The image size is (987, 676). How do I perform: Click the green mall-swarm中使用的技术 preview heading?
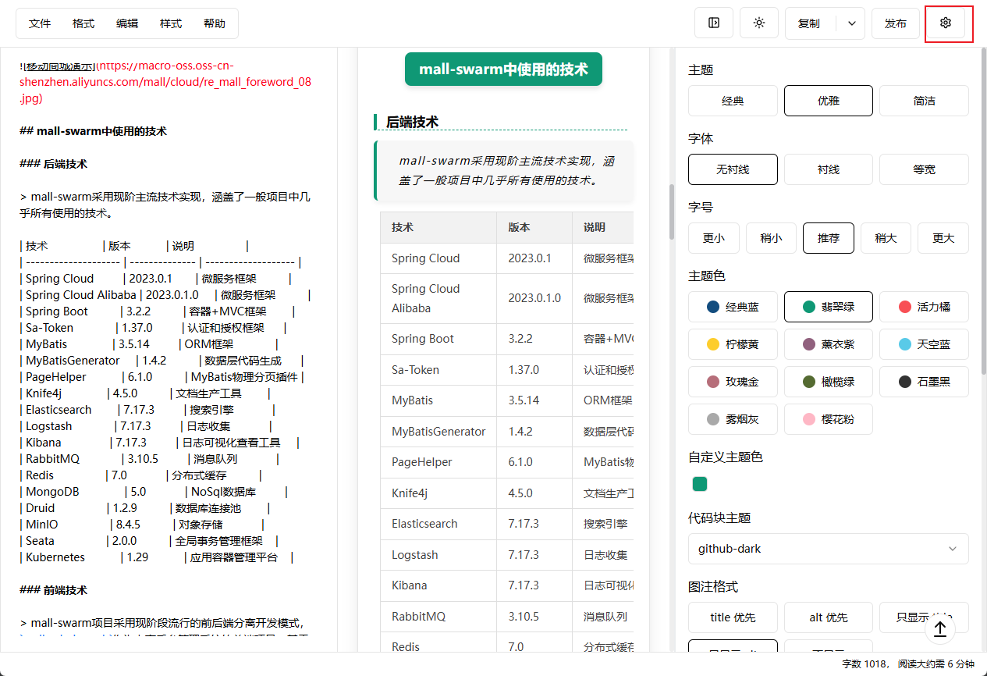(x=503, y=69)
